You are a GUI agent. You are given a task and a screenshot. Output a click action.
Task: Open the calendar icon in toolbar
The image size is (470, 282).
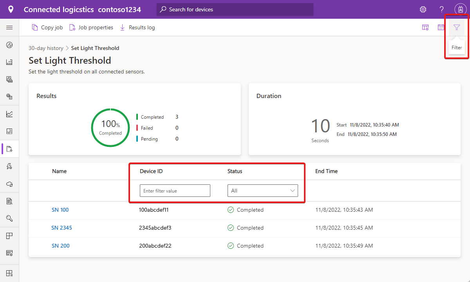click(x=441, y=27)
